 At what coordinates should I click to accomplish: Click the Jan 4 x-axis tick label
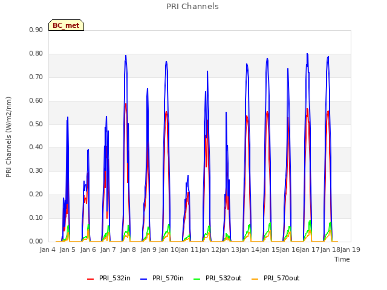48,250
